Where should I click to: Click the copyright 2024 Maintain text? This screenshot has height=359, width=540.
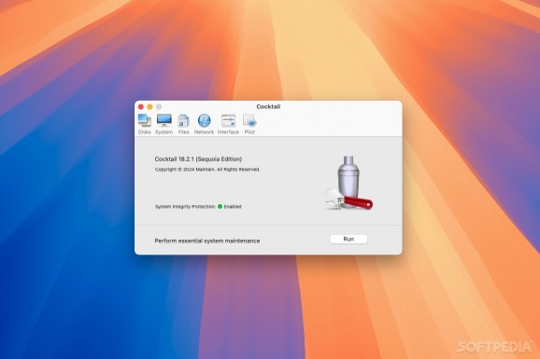207,169
